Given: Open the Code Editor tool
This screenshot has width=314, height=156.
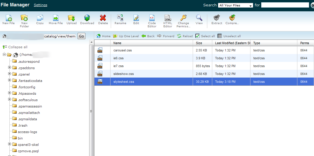Looking at the screenshot, I should 152,18.
